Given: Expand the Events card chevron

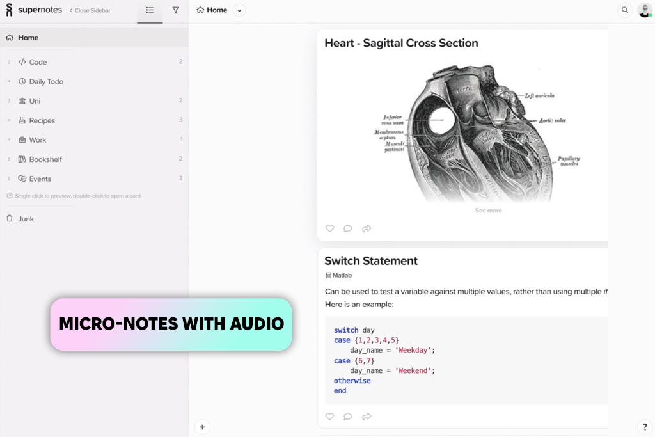Looking at the screenshot, I should (x=9, y=179).
